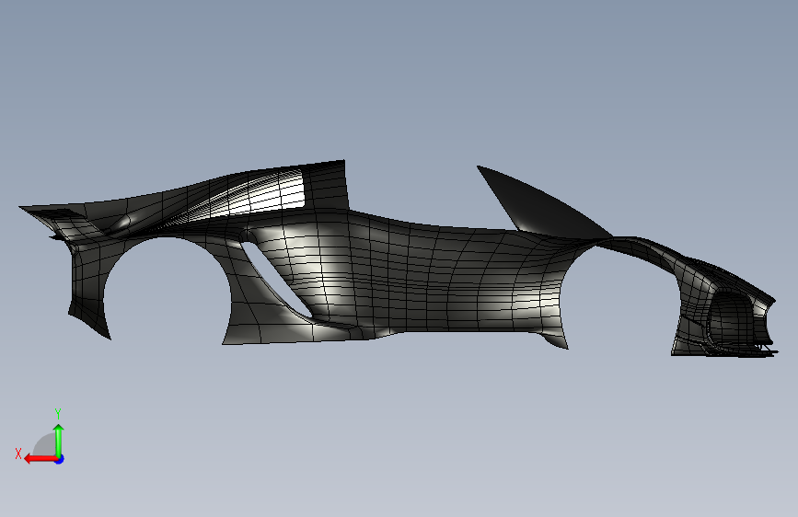Click the grey triad plane quadrant
This screenshot has width=798, height=517.
pos(46,445)
